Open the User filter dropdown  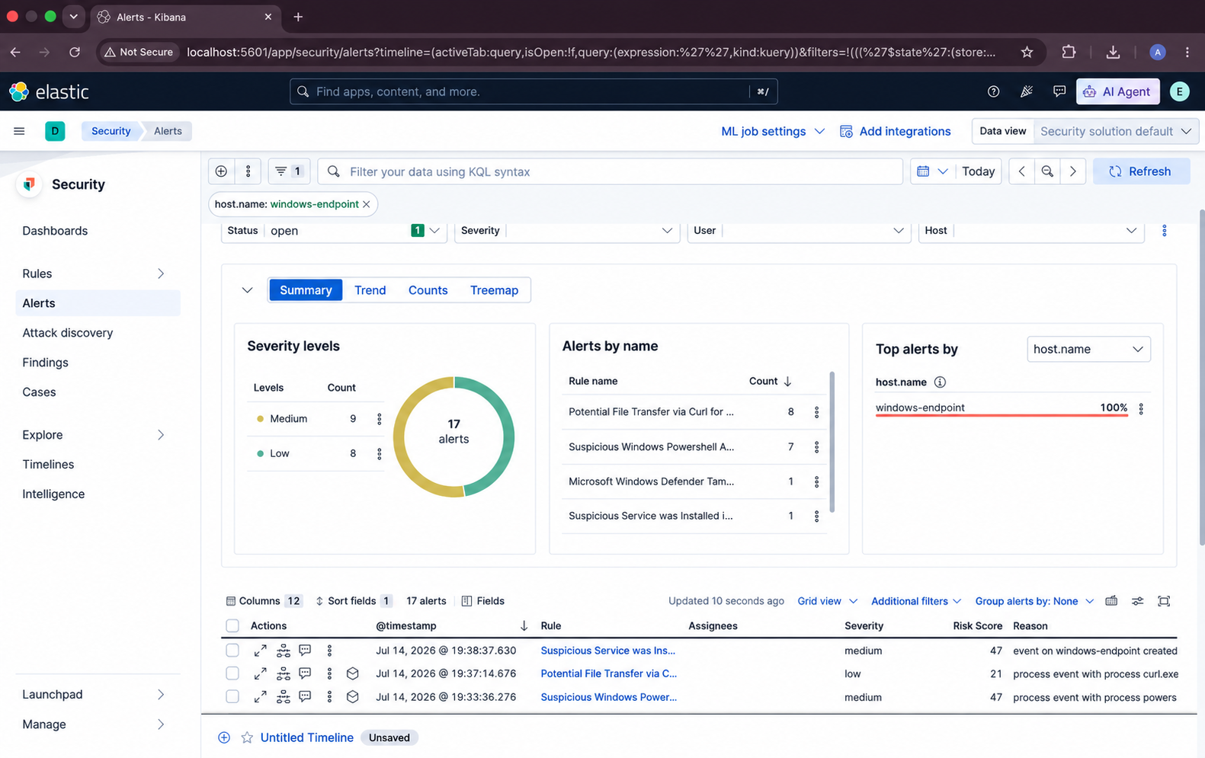[800, 231]
